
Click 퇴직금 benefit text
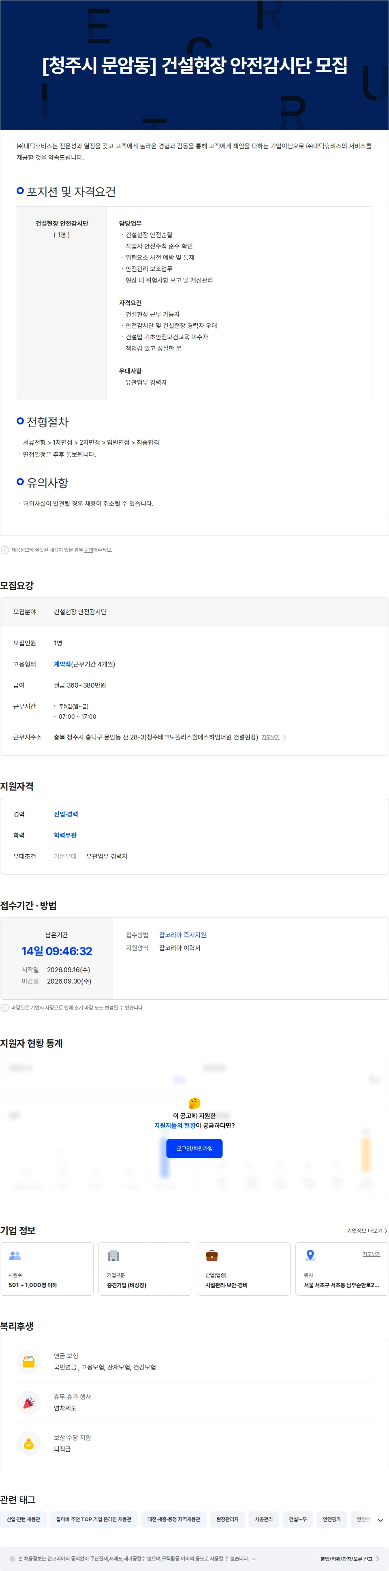62,1449
